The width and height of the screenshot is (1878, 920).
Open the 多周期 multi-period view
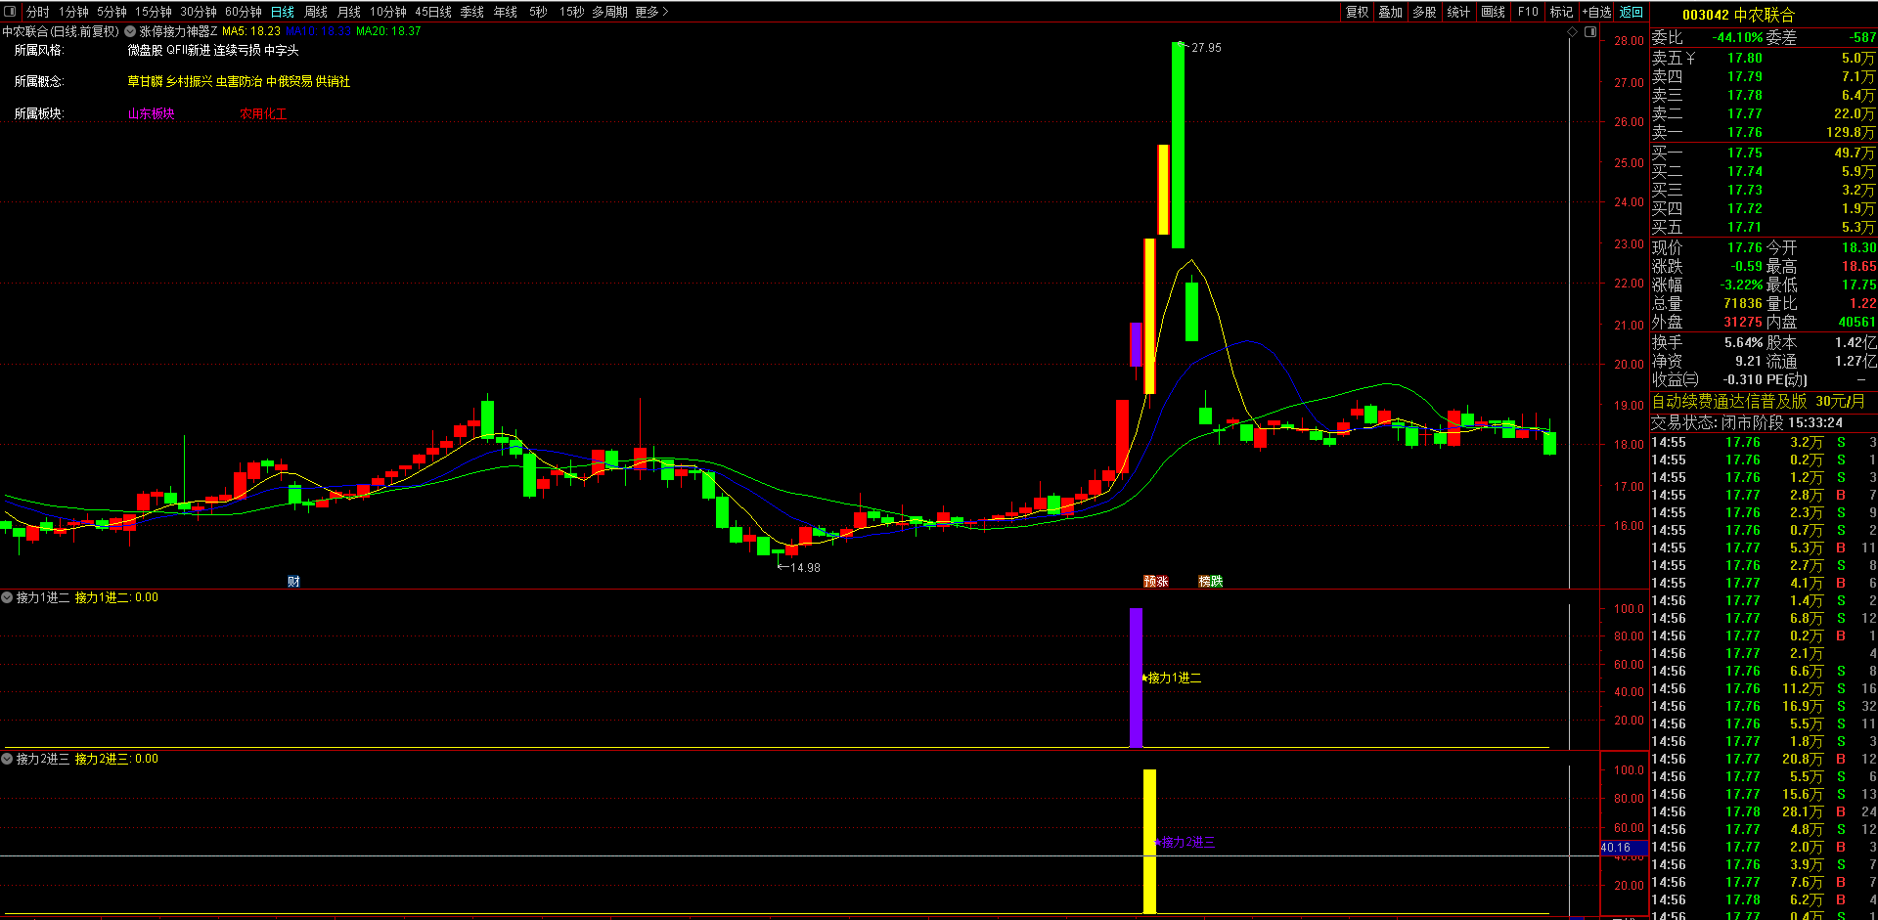tap(609, 12)
